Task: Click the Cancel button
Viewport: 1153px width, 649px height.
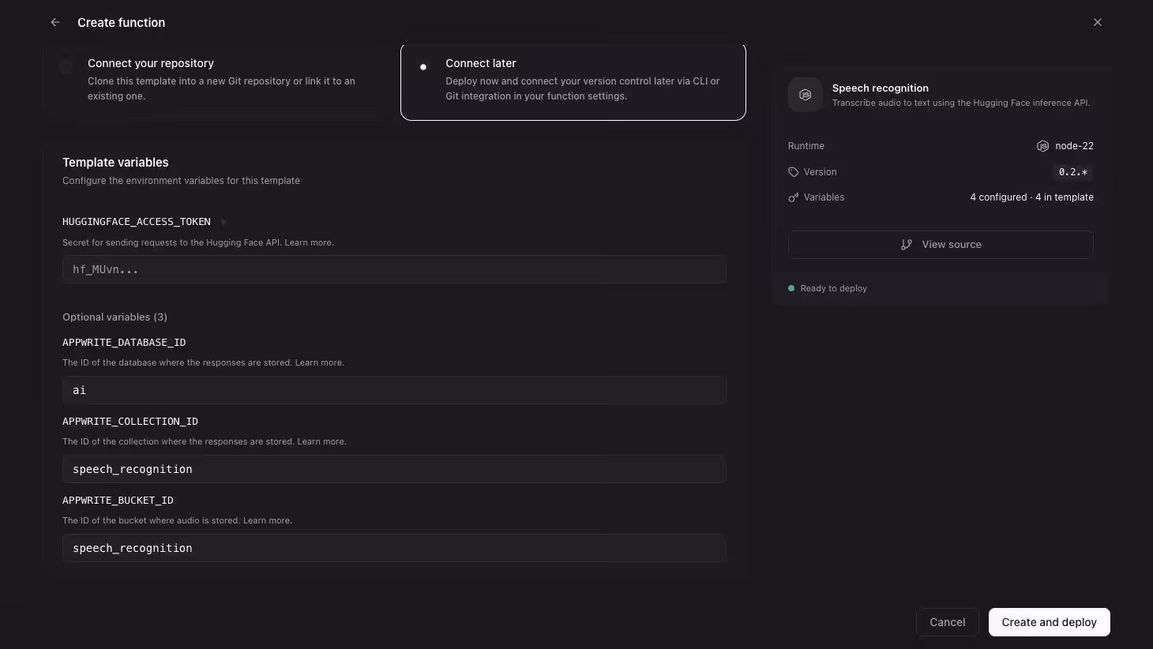Action: click(x=947, y=622)
